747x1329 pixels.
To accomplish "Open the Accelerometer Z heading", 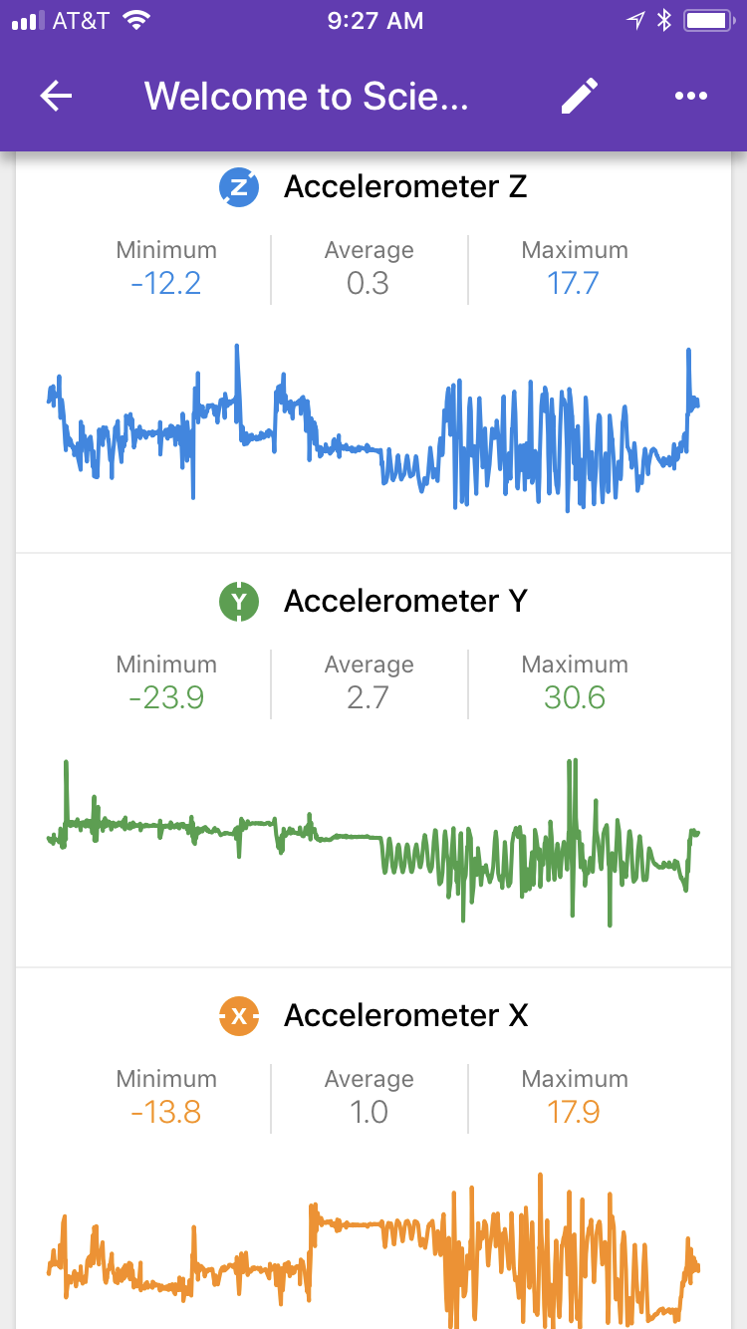I will pyautogui.click(x=405, y=186).
